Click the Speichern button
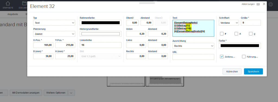The width and height of the screenshot is (278, 102). point(253,72)
